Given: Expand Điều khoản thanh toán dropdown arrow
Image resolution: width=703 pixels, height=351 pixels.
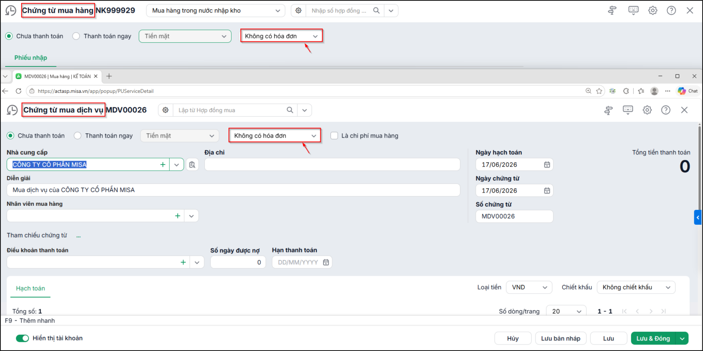Looking at the screenshot, I should coord(197,262).
